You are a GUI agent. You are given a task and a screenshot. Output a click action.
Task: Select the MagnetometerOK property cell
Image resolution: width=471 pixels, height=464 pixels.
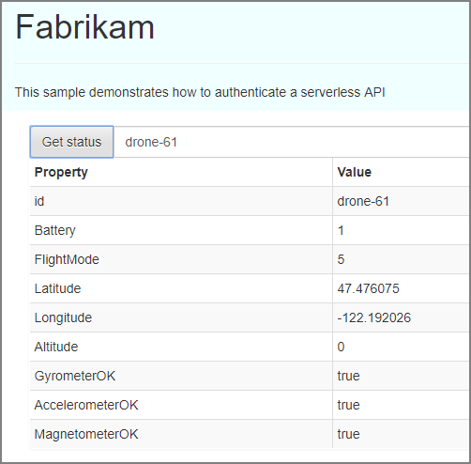click(x=181, y=434)
